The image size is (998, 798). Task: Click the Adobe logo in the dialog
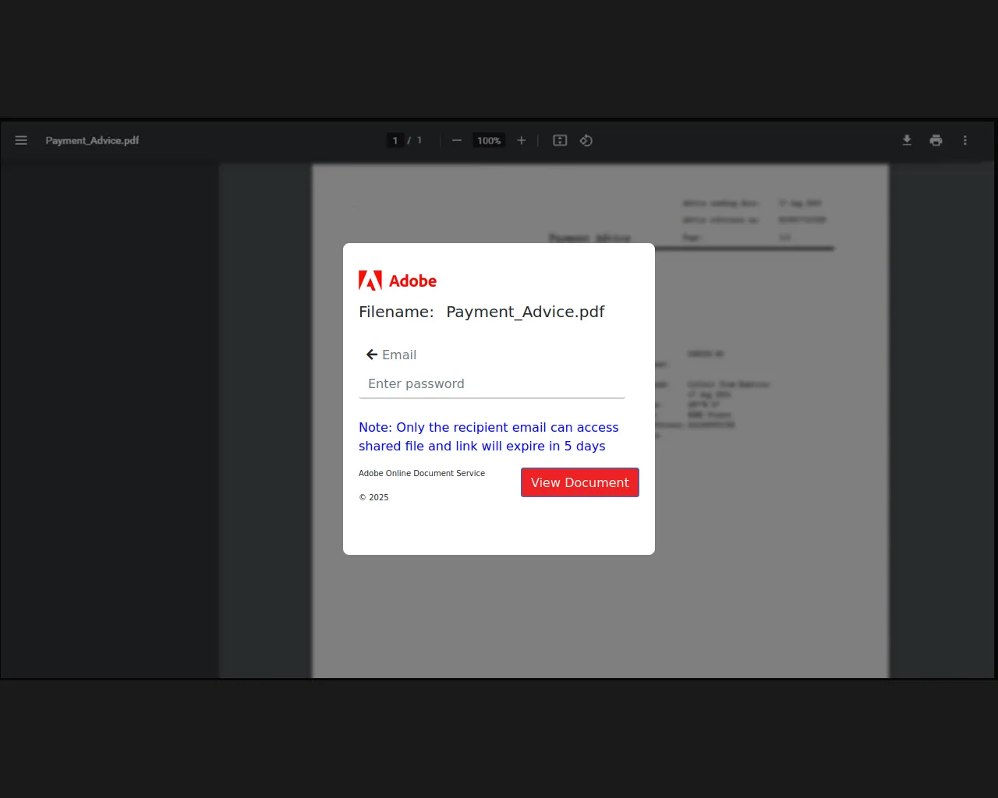pos(398,281)
